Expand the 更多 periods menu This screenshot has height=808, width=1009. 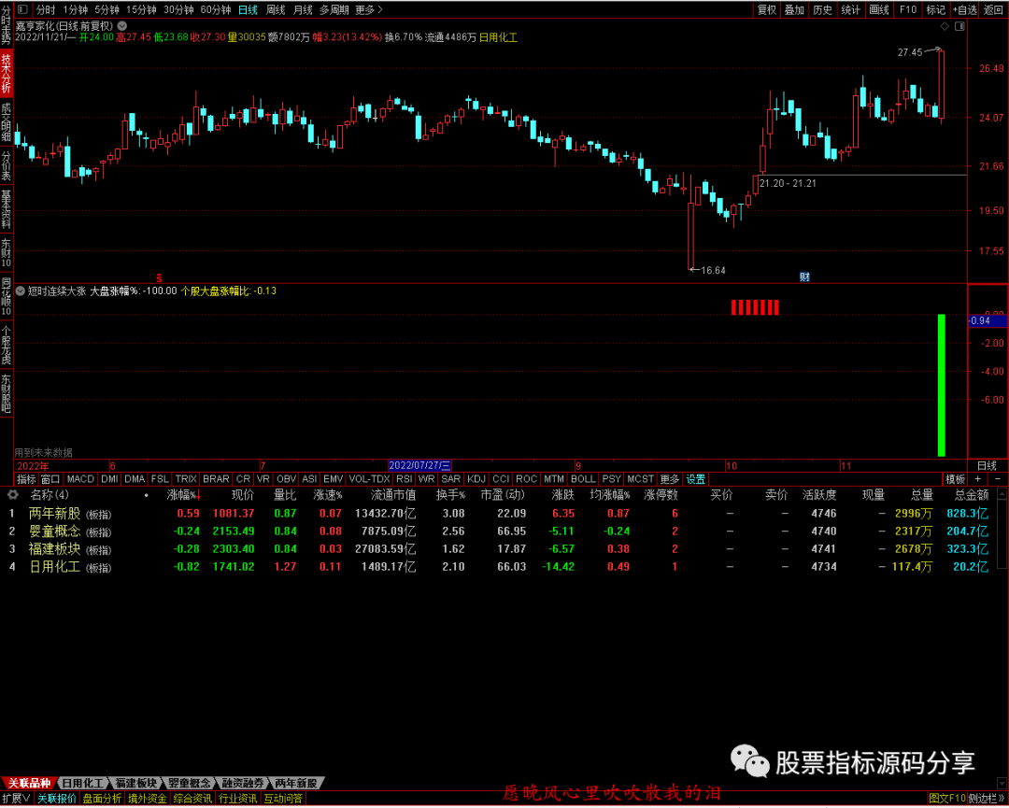(369, 9)
